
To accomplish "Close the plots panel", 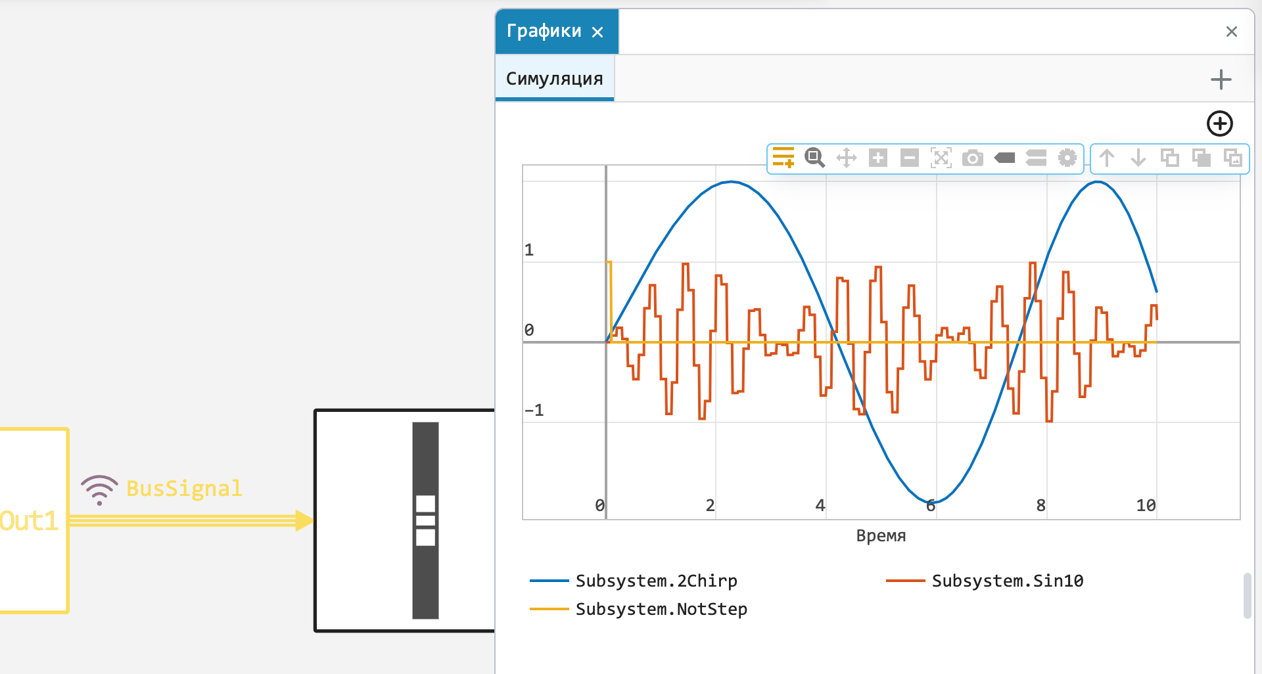I will (1232, 32).
